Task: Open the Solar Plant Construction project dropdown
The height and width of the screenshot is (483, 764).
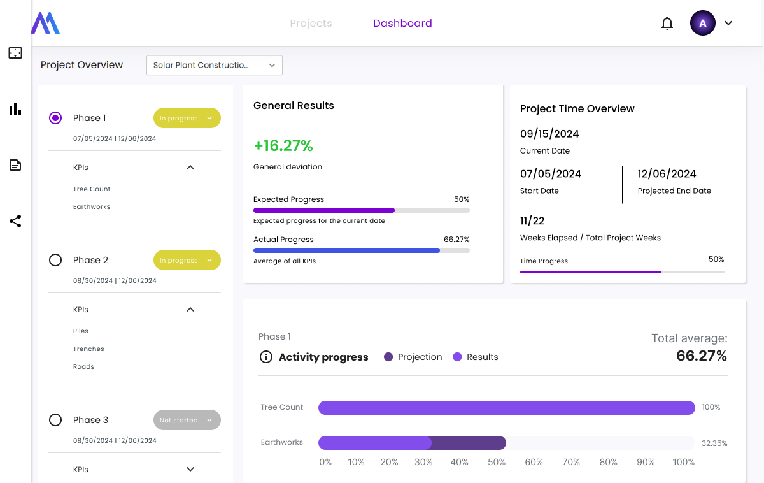Action: click(x=214, y=65)
